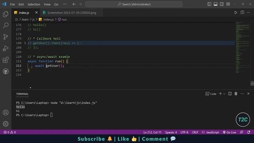Open the Search view in activity bar
The image size is (254, 143).
tap(6, 25)
